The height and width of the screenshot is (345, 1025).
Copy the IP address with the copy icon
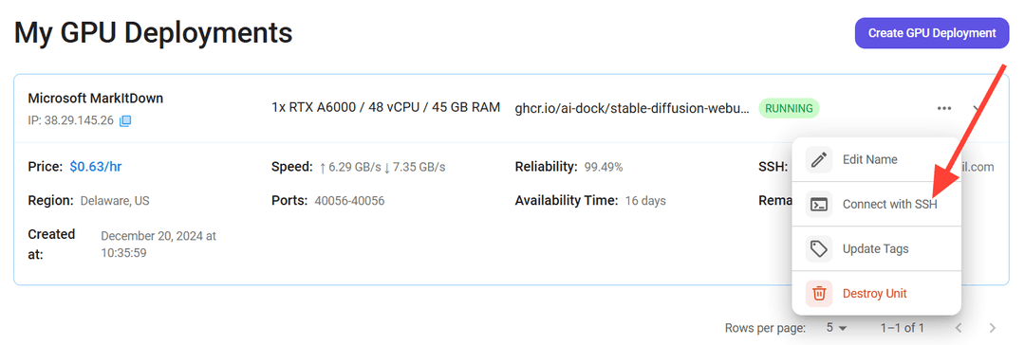click(125, 121)
